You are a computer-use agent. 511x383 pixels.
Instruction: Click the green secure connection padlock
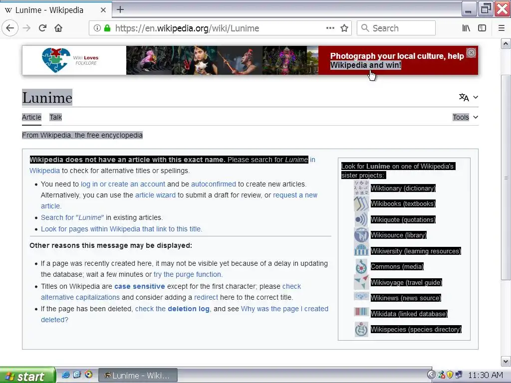coord(107,28)
